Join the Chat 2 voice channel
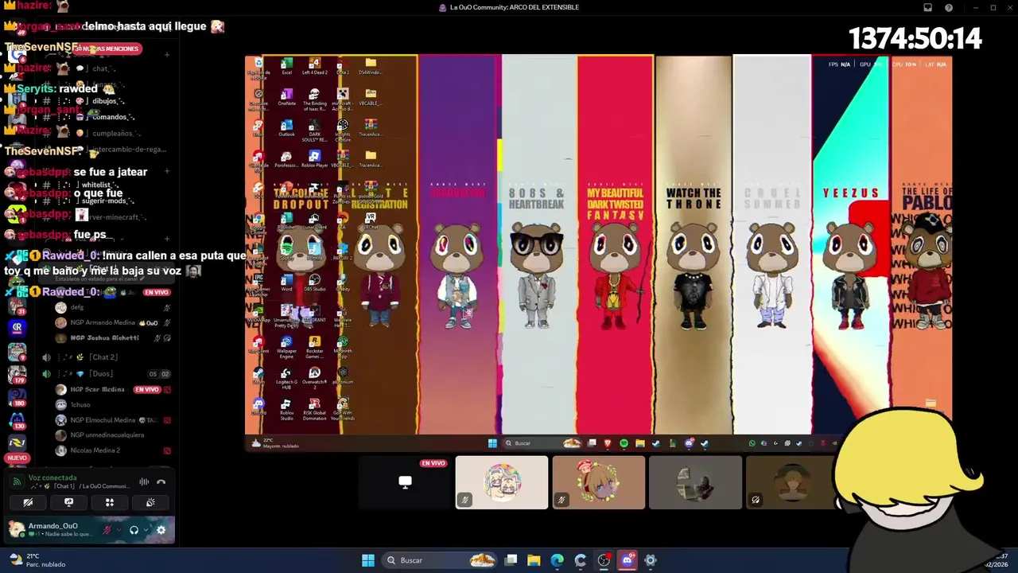 pos(103,357)
